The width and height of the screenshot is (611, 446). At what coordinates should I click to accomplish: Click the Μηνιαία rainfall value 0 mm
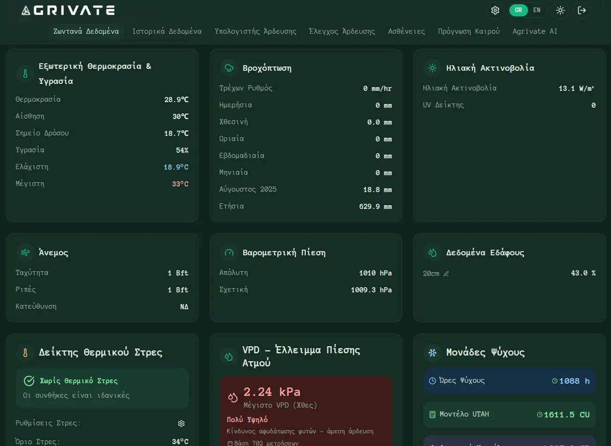pos(384,173)
